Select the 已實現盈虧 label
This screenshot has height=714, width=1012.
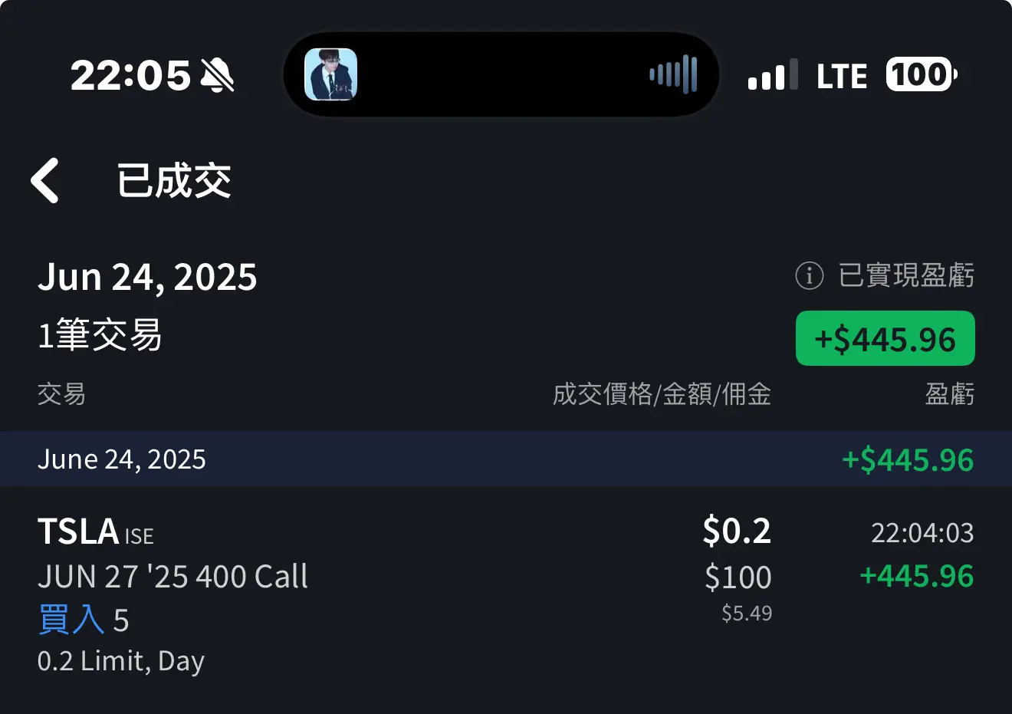click(906, 275)
